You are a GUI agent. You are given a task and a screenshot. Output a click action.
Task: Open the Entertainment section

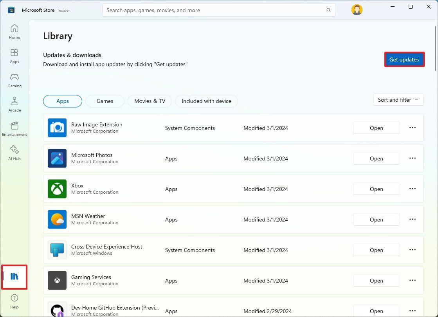point(14,128)
